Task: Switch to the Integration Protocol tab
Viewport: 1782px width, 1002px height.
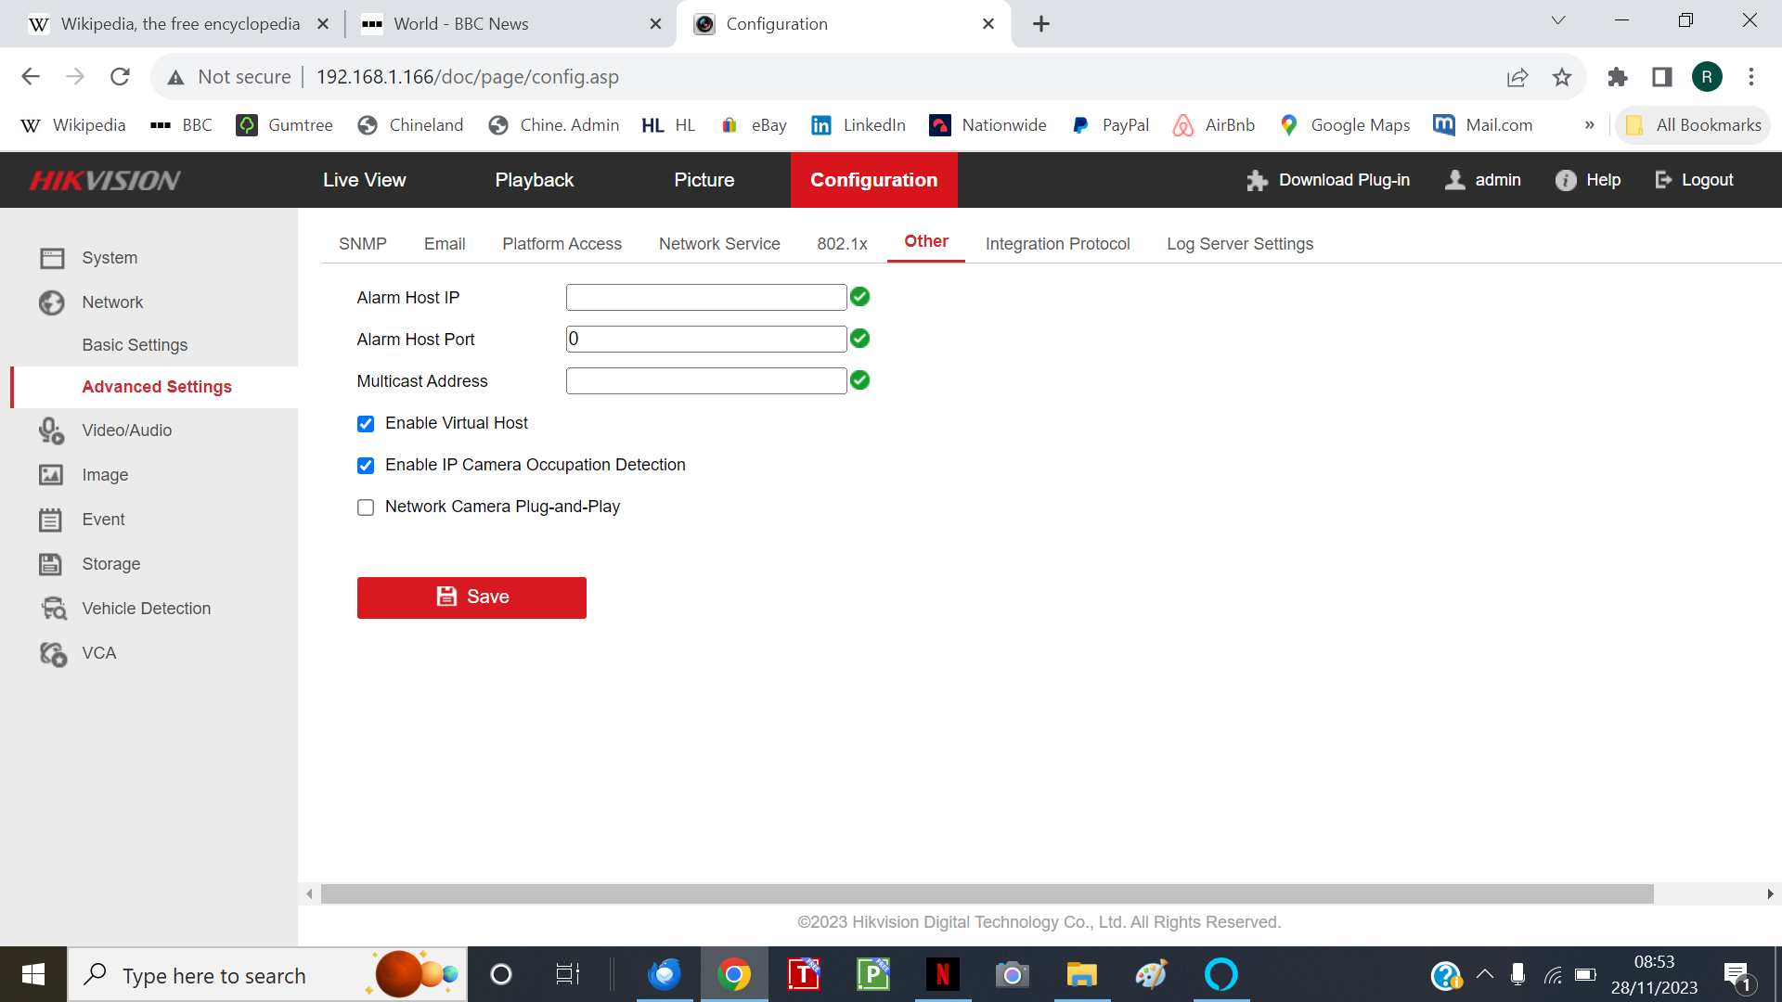Action: point(1057,244)
